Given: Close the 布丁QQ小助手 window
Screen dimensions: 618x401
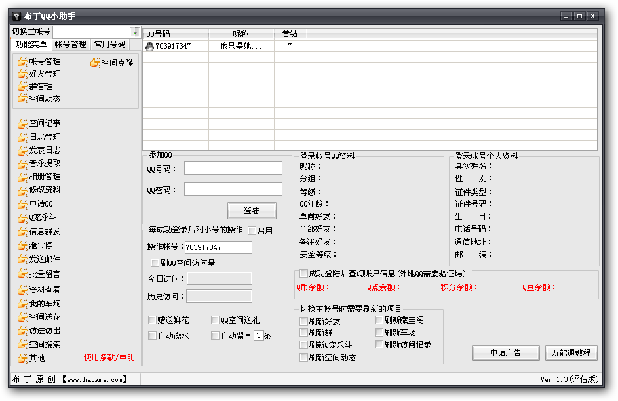Looking at the screenshot, I should pos(593,16).
